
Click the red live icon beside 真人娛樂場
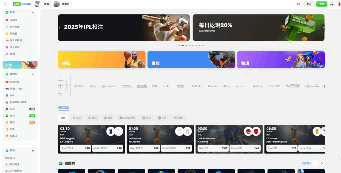tap(7, 40)
